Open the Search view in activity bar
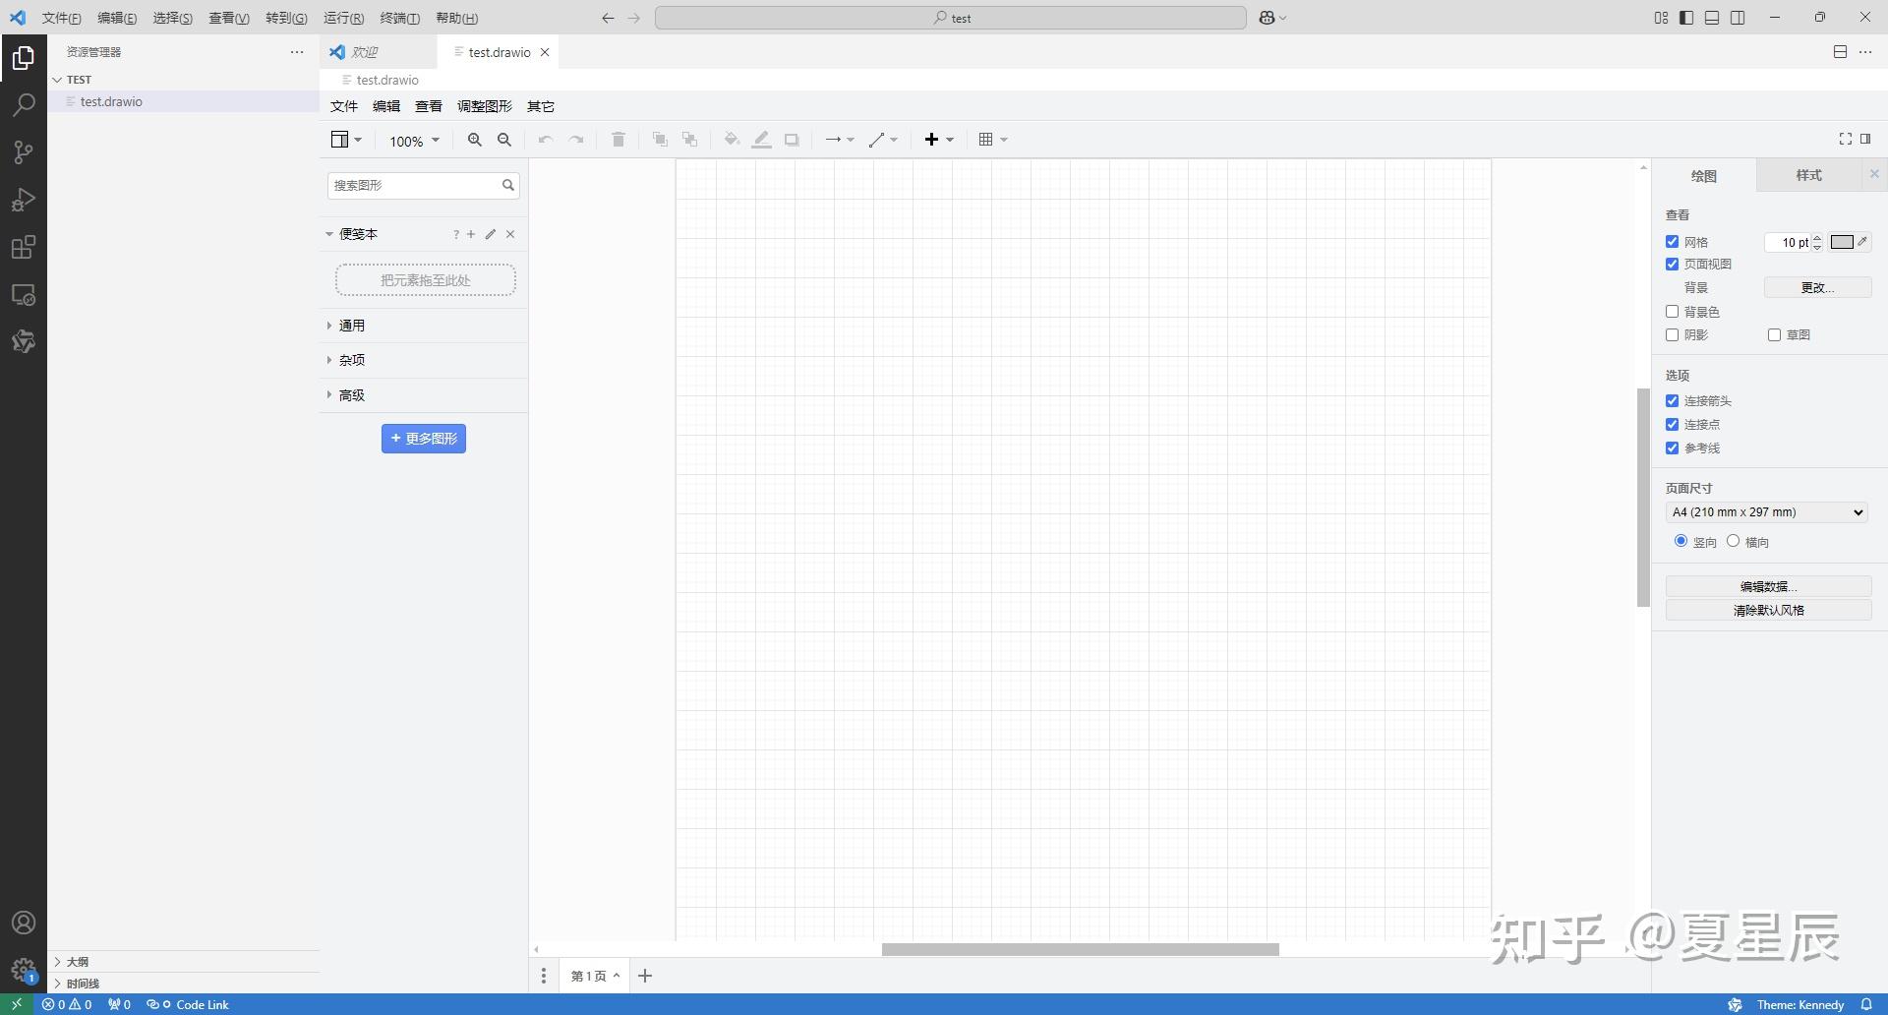 tap(24, 104)
